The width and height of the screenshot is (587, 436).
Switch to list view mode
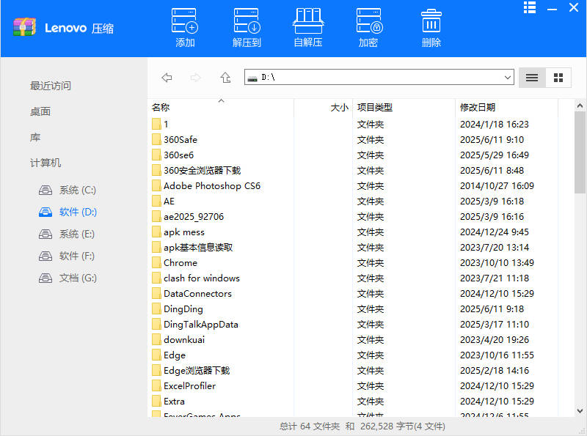(x=531, y=77)
